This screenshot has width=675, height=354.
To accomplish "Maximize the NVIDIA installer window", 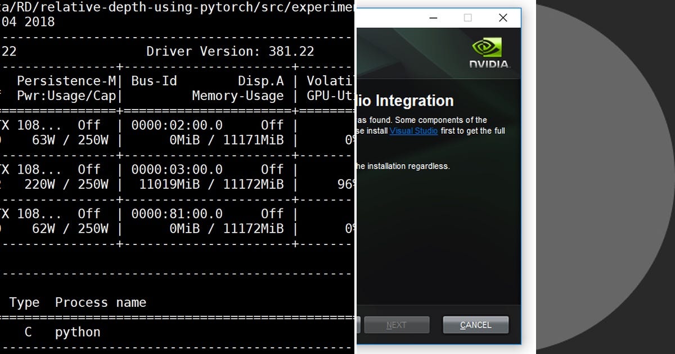I will click(x=467, y=18).
